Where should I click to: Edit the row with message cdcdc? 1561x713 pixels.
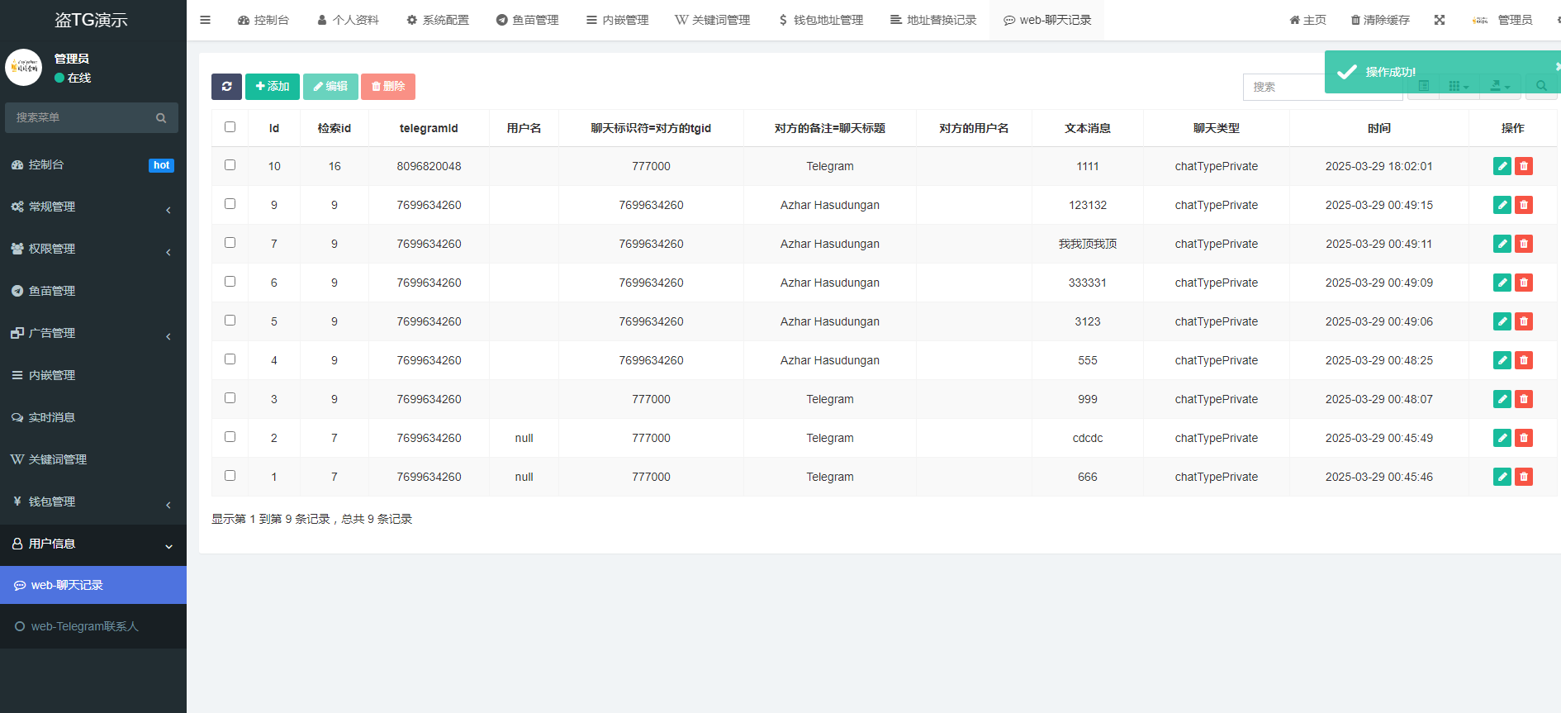pos(1502,438)
